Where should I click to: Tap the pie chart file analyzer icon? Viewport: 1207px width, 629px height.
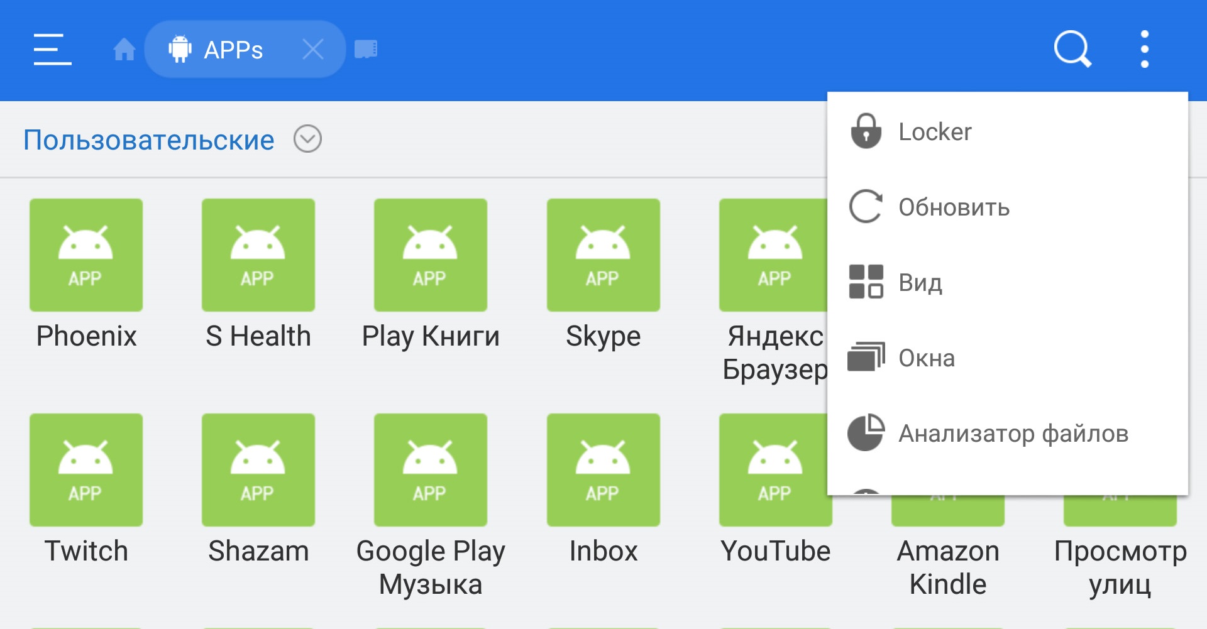click(866, 432)
